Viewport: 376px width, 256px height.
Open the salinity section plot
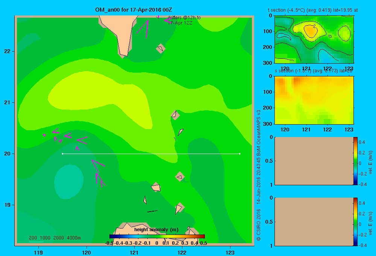click(314, 100)
